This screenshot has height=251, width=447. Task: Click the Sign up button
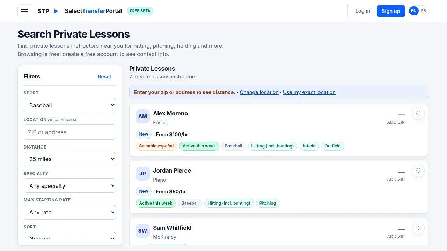coord(391,11)
